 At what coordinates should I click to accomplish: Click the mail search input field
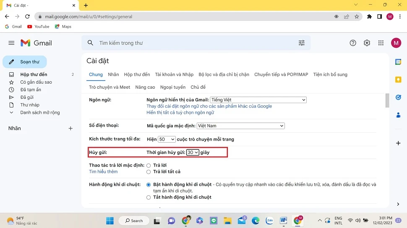[193, 43]
